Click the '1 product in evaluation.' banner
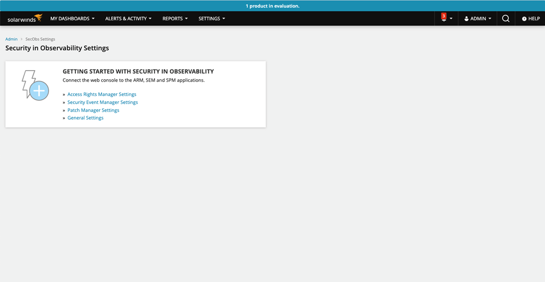 click(x=272, y=6)
